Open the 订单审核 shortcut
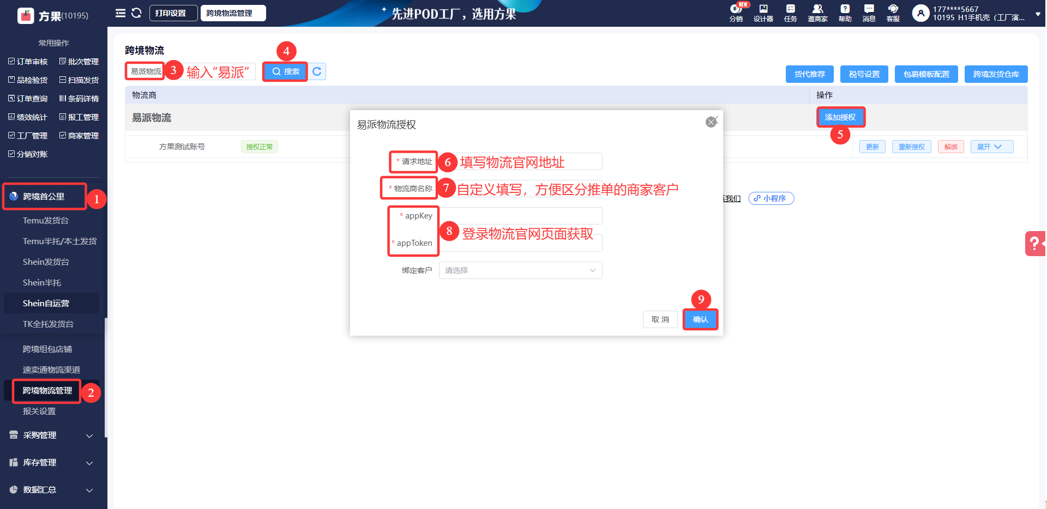Viewport: 1047px width, 509px height. [x=28, y=62]
